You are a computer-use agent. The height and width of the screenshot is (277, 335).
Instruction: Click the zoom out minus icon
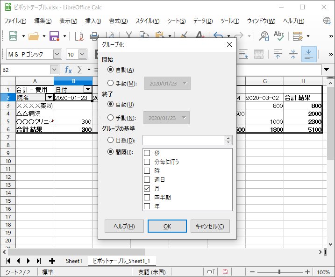[x=252, y=272]
